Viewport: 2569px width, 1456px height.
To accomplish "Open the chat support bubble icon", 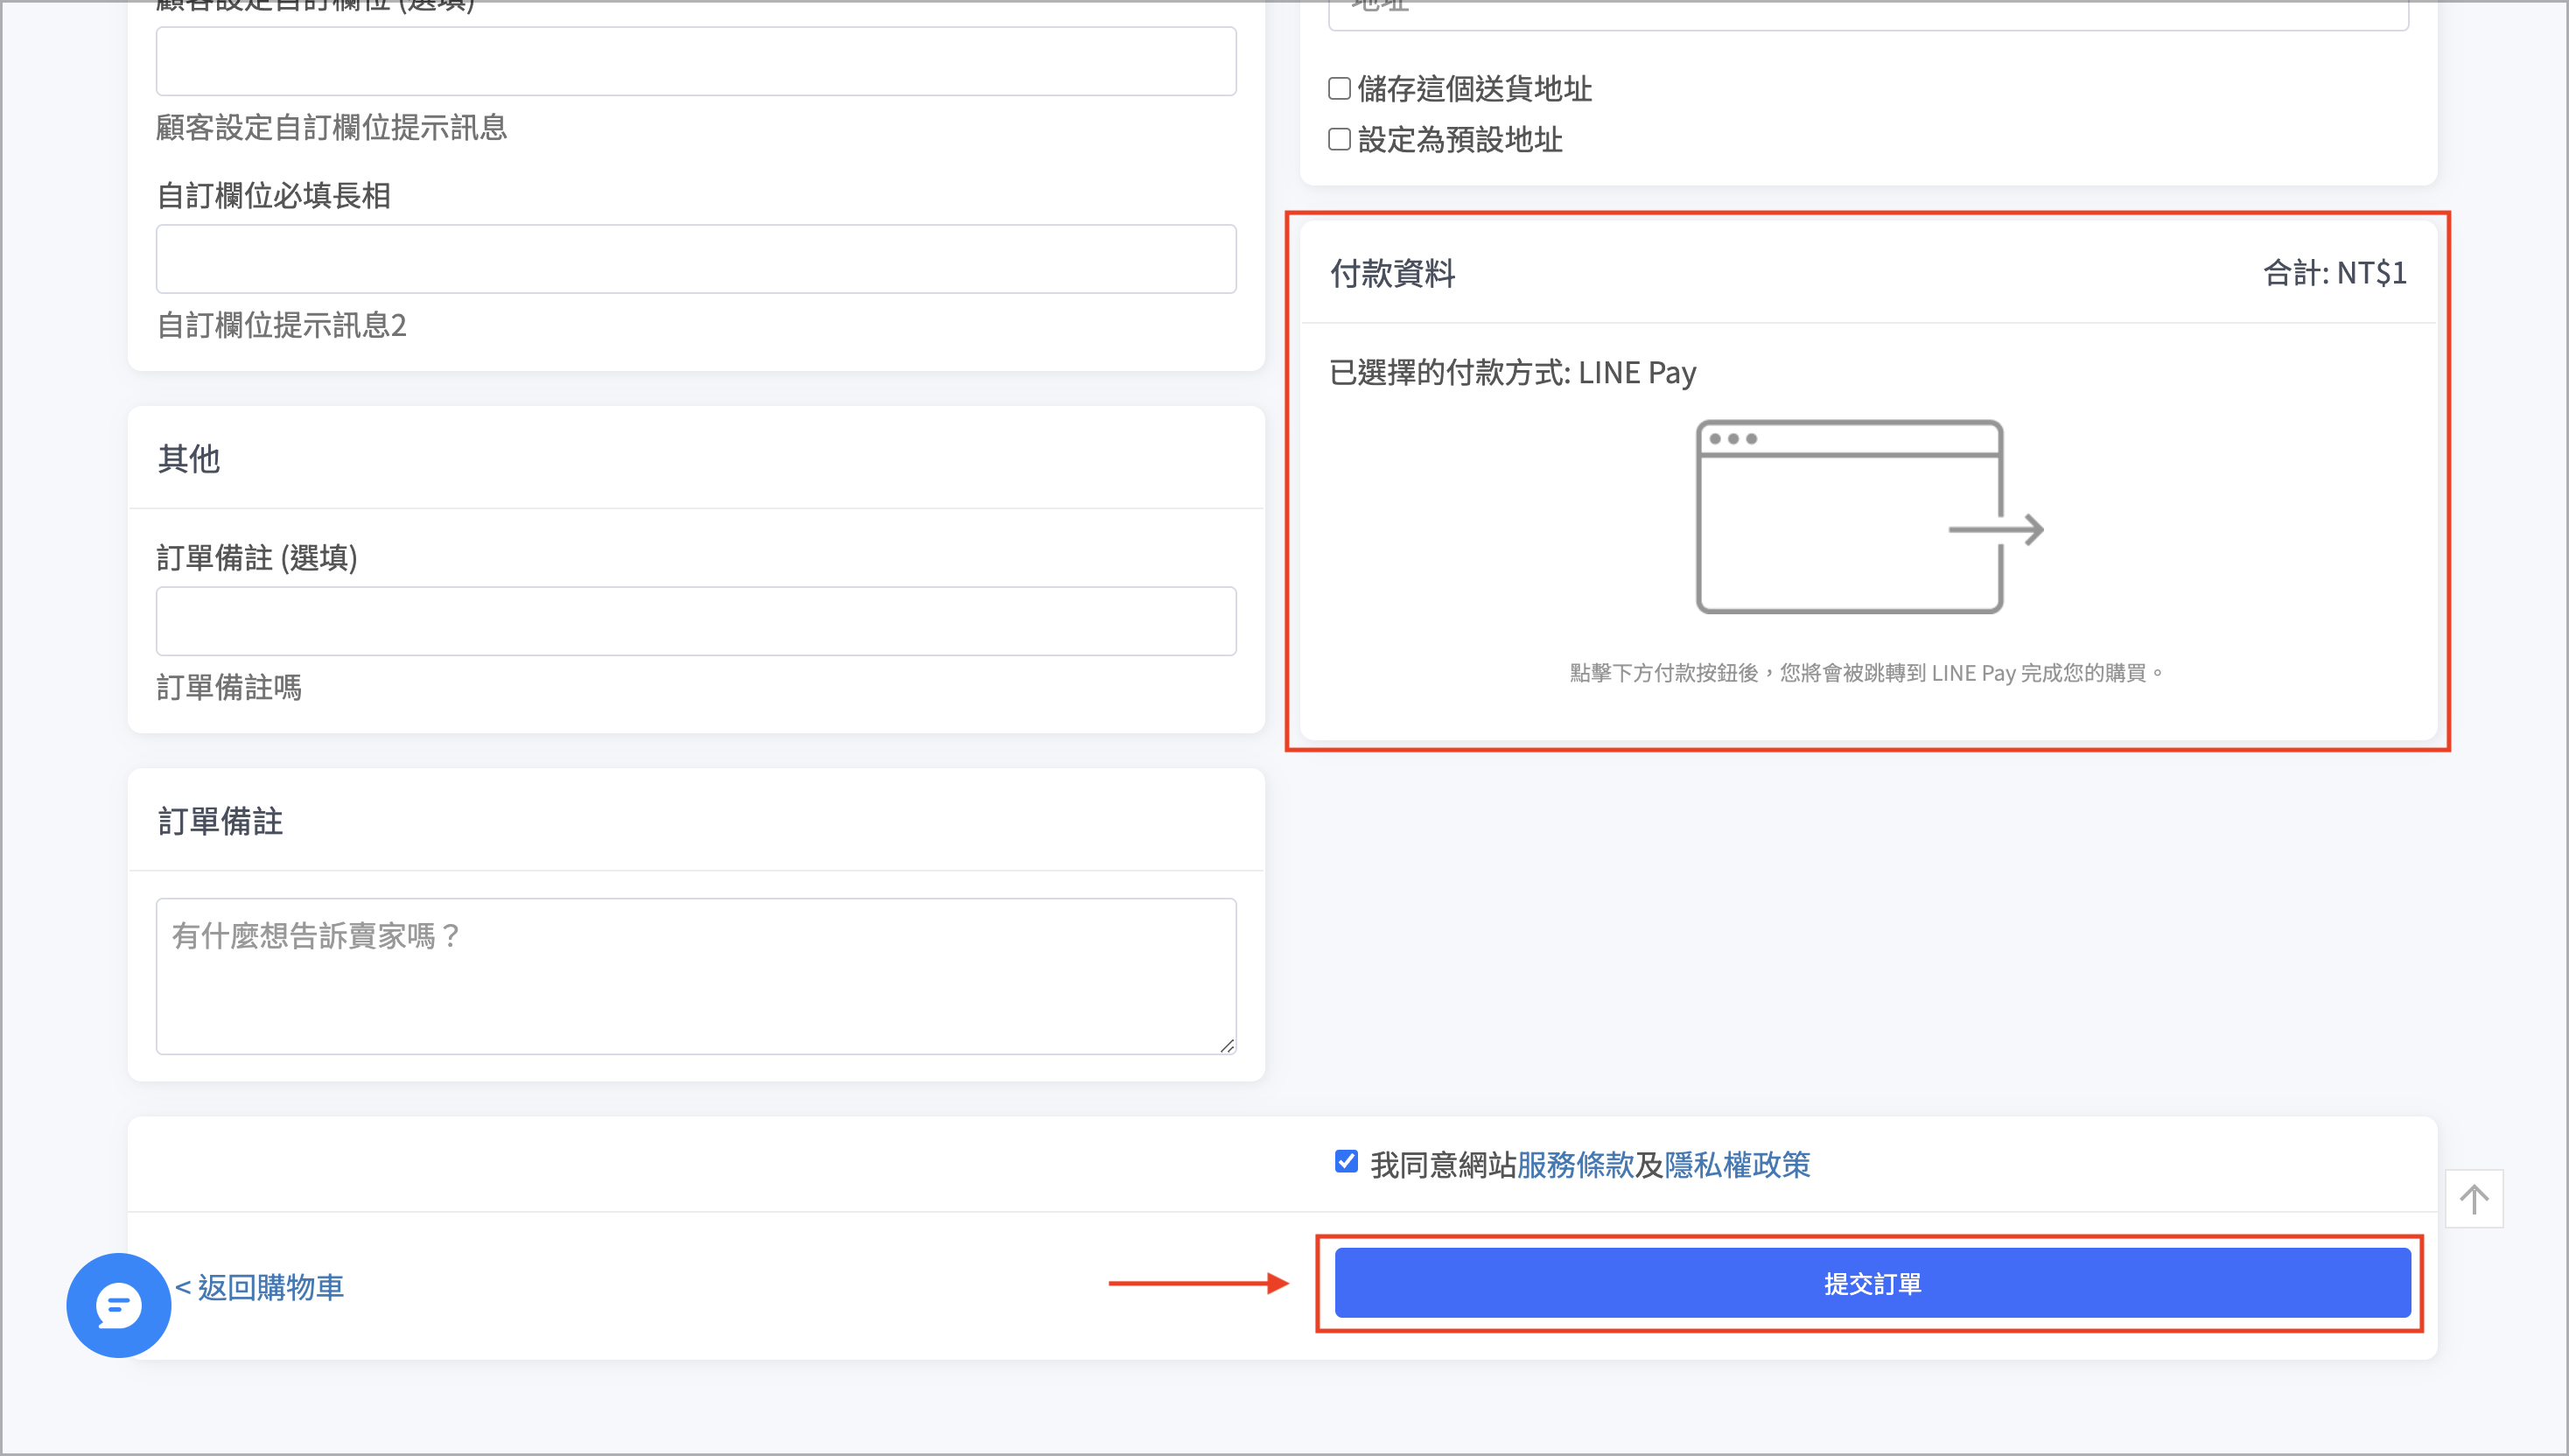I will 118,1305.
